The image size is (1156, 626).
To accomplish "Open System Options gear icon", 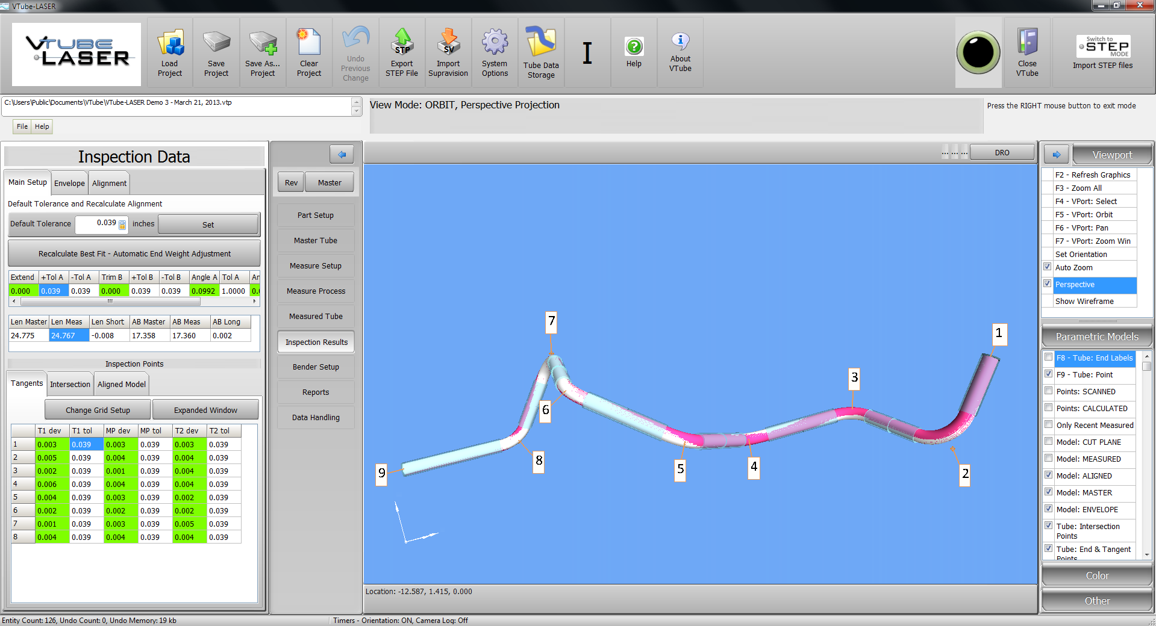I will tap(495, 43).
